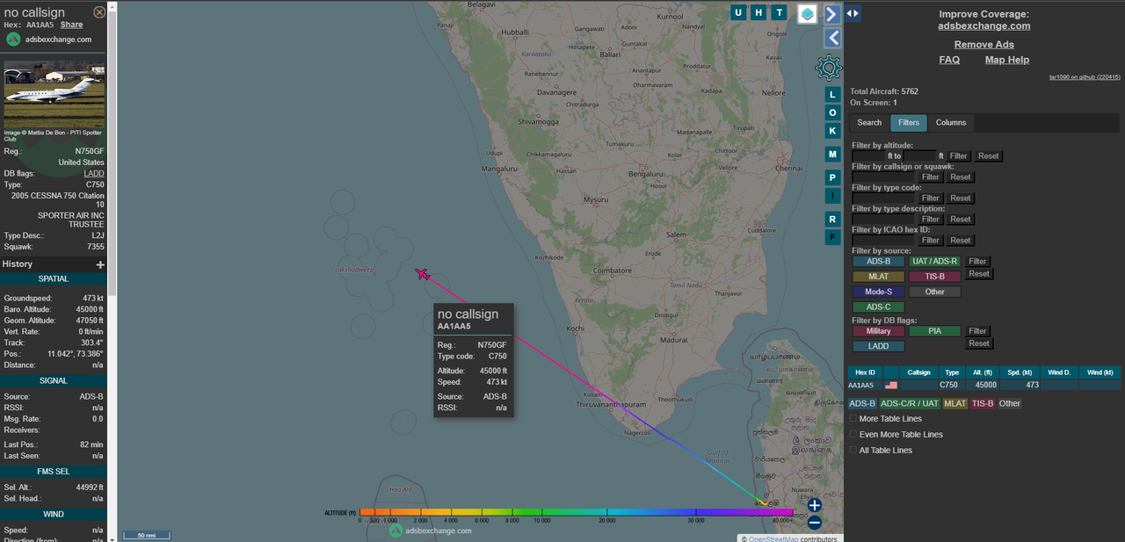
Task: Open the aircraft photo thumbnail
Action: tap(54, 94)
